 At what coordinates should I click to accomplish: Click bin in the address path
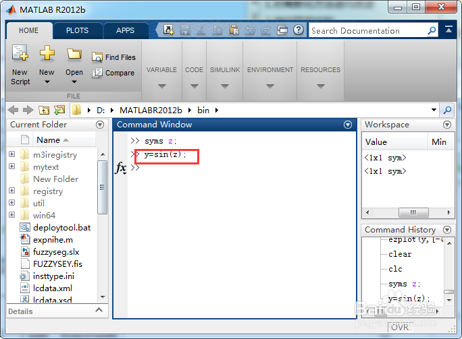(x=203, y=111)
